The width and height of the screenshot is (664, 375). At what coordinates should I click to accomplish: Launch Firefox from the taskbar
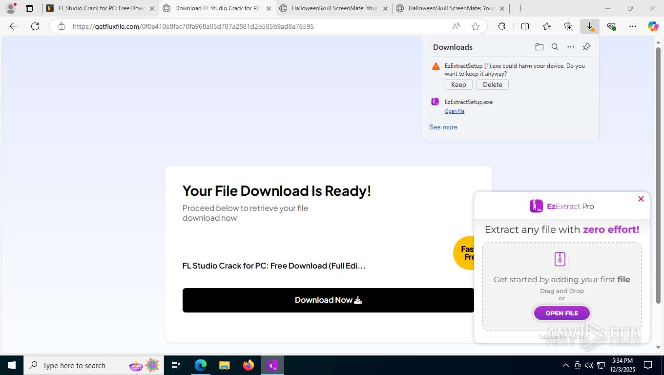[x=249, y=365]
